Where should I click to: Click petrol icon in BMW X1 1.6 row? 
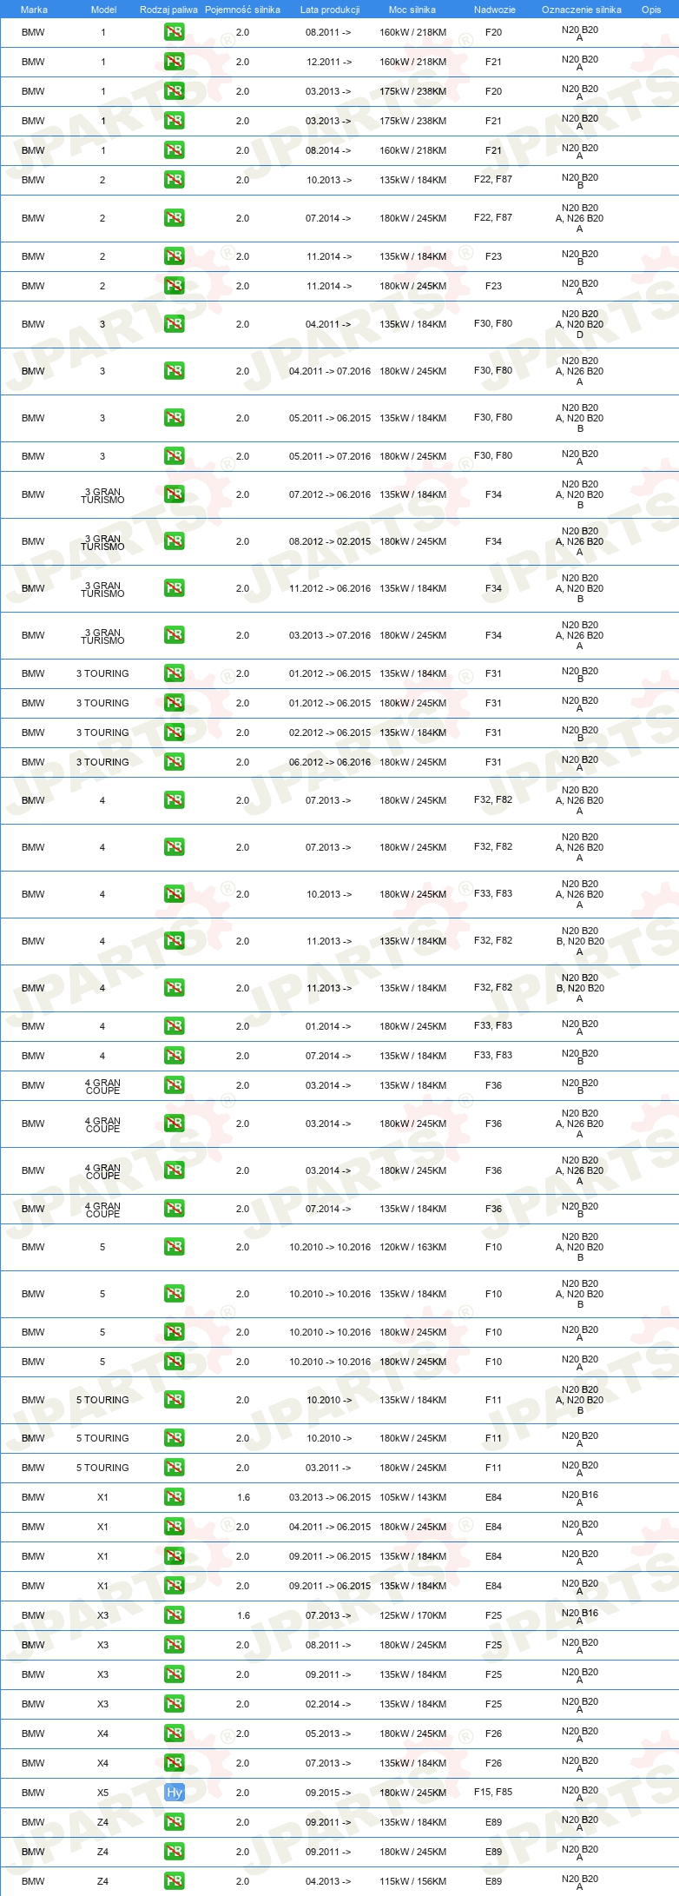[175, 1497]
